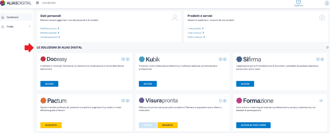The width and height of the screenshot is (330, 133).
Task: Click the Kubik ACCEDI button
Action: pos(148,84)
